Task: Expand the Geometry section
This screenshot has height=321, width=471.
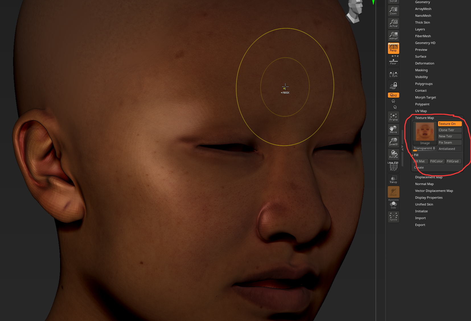Action: click(x=422, y=2)
